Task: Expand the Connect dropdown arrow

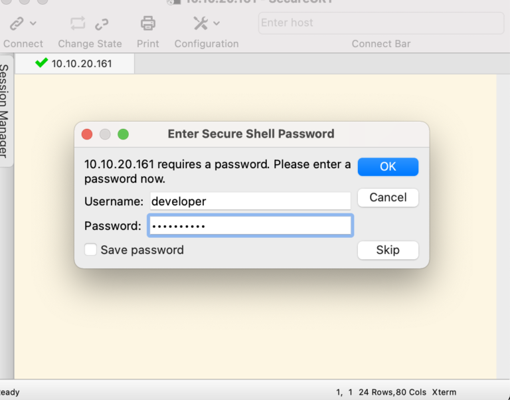Action: [33, 23]
